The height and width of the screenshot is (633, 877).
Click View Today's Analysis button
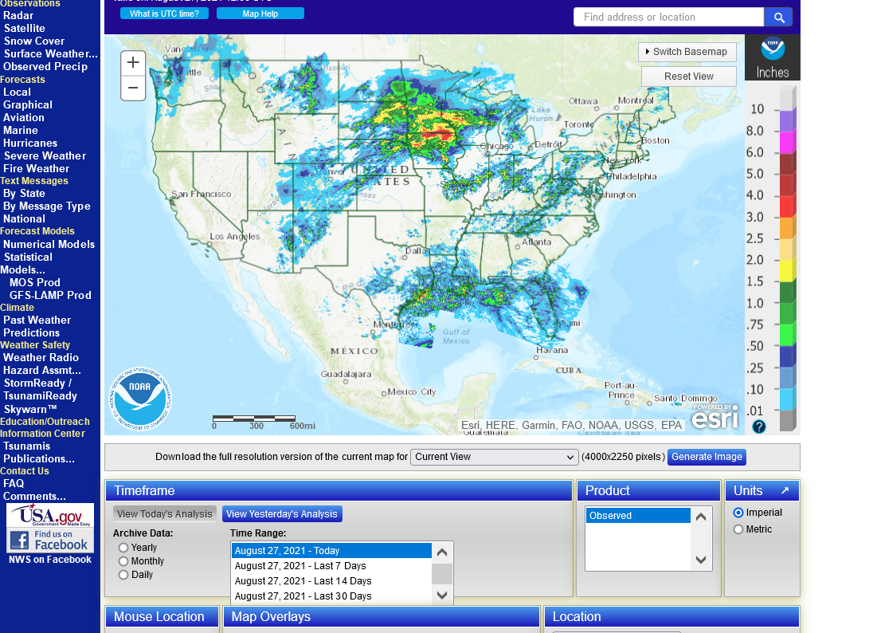(164, 513)
